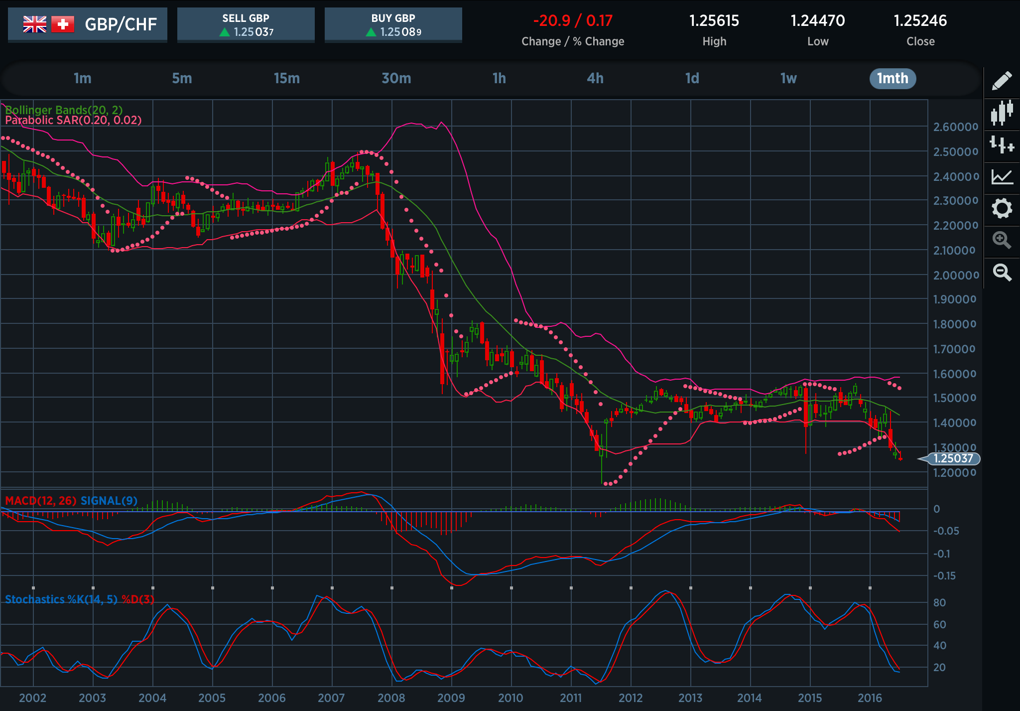Click the 2002 label on time axis
The width and height of the screenshot is (1020, 711).
[33, 698]
